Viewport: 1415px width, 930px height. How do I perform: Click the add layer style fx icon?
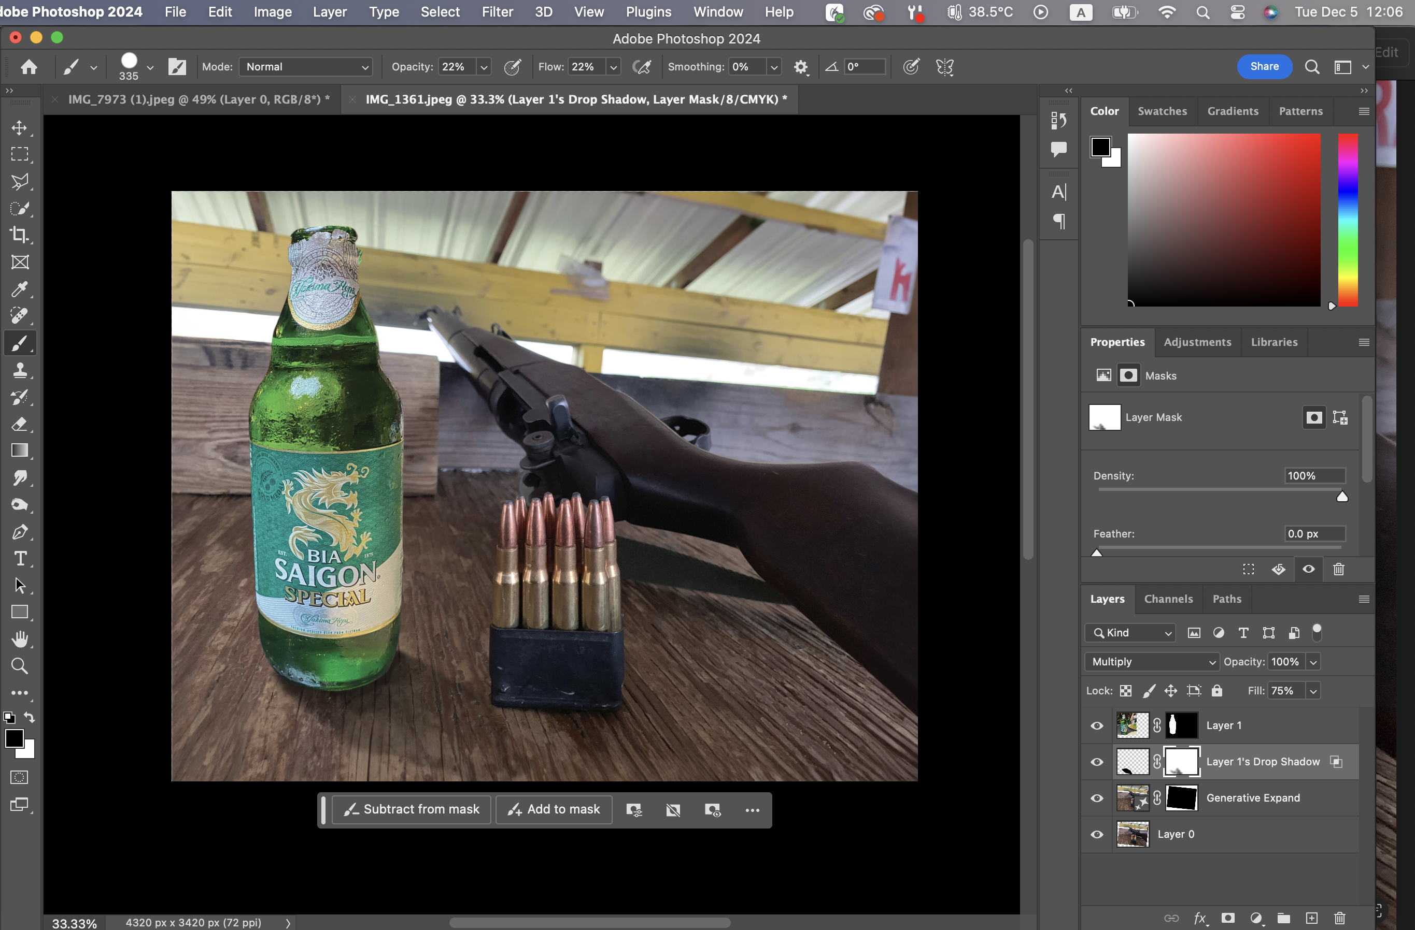pos(1200,918)
